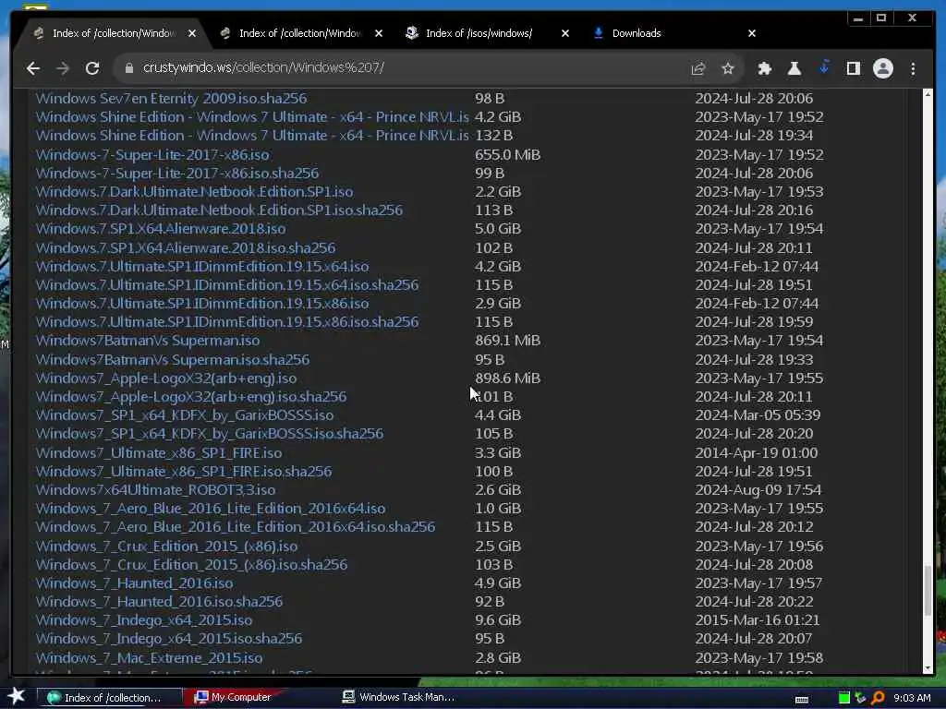Open Windows_7_Mac_Extreme_2015.iso link
This screenshot has height=709, width=946.
point(149,657)
